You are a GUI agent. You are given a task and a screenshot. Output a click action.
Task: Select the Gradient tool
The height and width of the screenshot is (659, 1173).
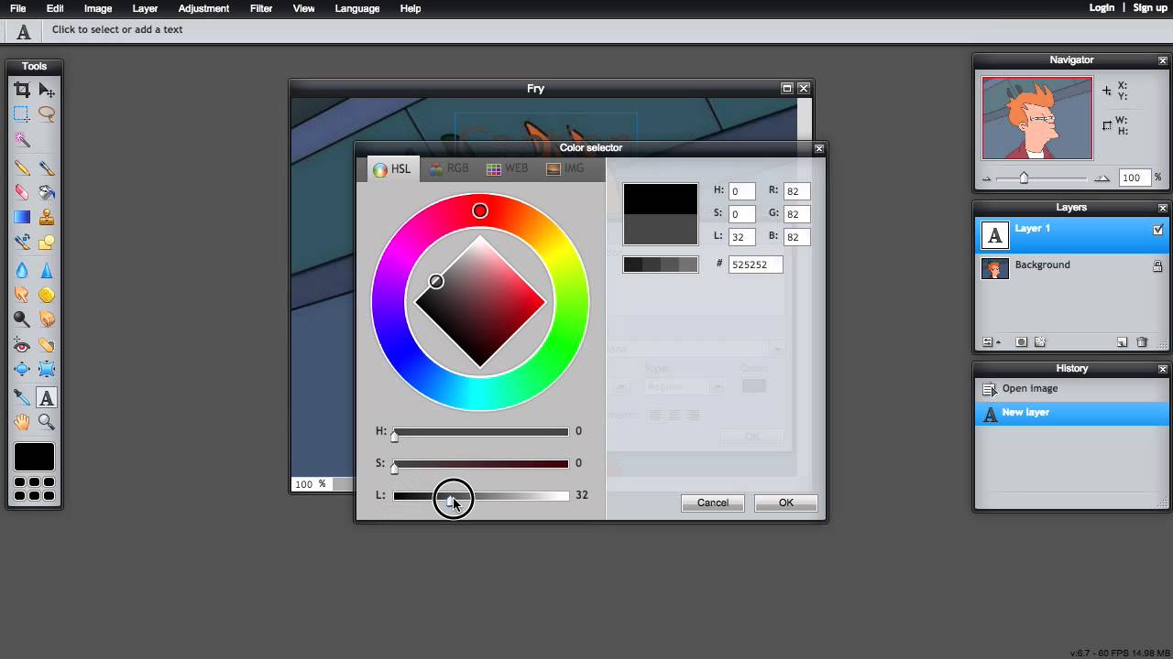(22, 218)
